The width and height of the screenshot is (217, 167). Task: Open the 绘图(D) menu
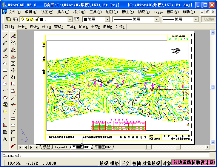tap(111, 12)
